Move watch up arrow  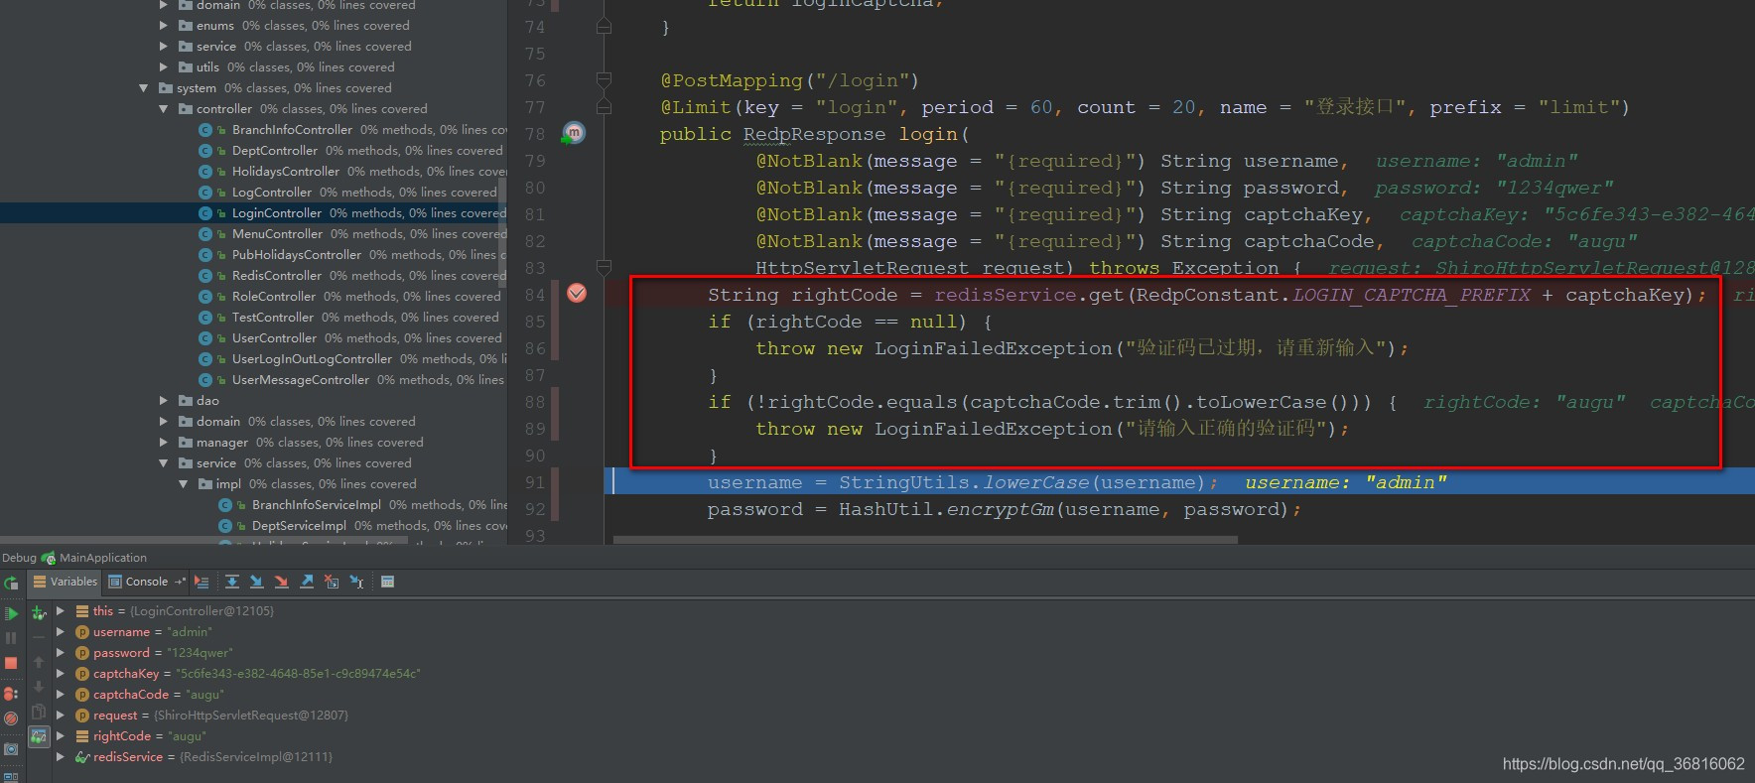tap(39, 662)
